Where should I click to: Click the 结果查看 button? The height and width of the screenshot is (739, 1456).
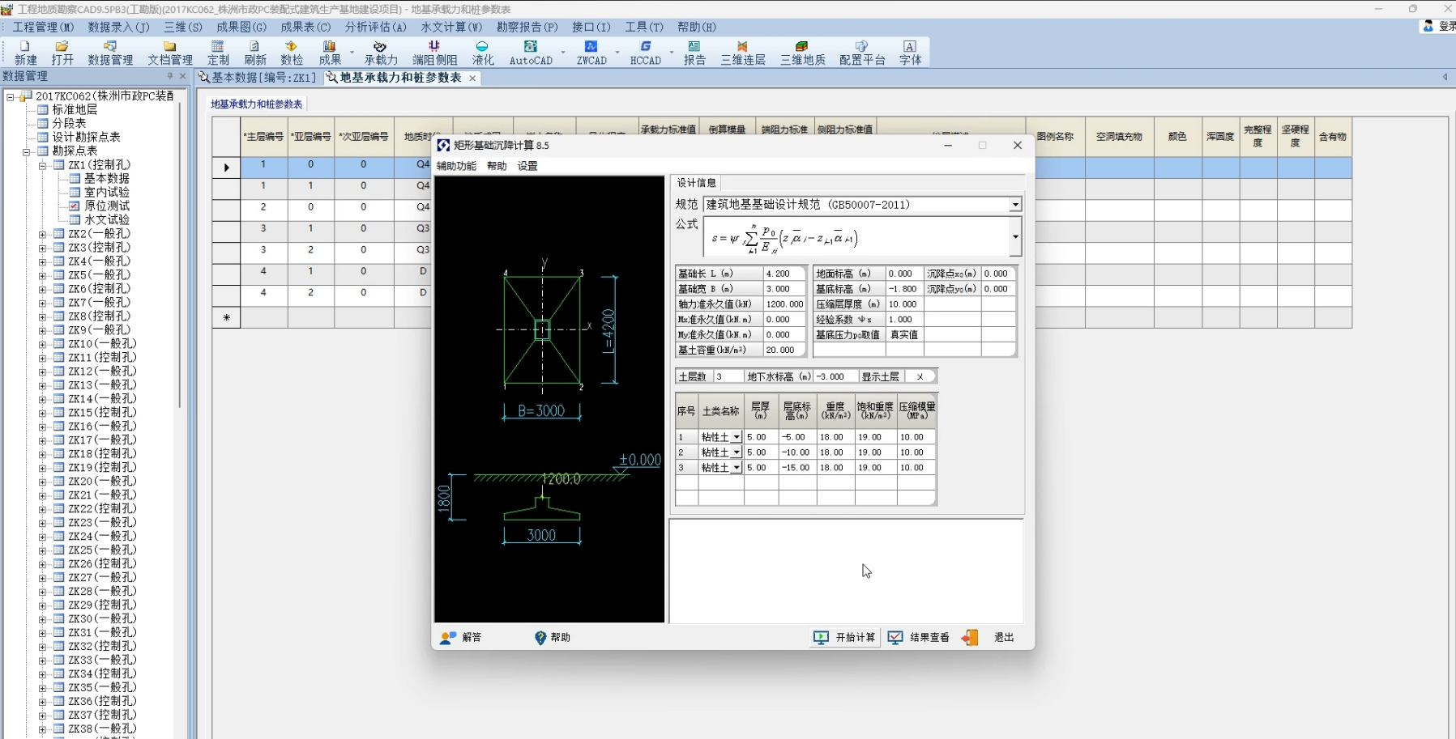click(x=919, y=637)
